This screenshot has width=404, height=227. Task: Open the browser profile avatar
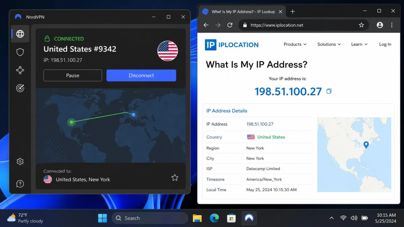point(380,25)
